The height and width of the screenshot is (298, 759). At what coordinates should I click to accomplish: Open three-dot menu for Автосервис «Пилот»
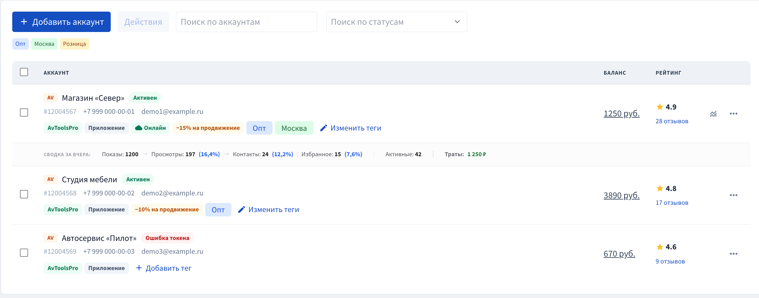coord(733,254)
